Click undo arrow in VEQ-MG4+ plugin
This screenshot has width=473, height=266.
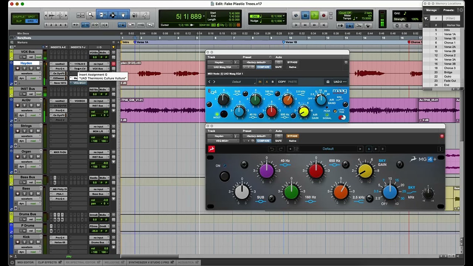pos(272,149)
